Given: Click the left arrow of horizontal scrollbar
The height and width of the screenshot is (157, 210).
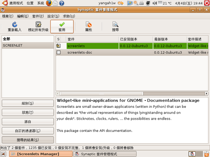Looking at the screenshot, I should tap(58, 94).
